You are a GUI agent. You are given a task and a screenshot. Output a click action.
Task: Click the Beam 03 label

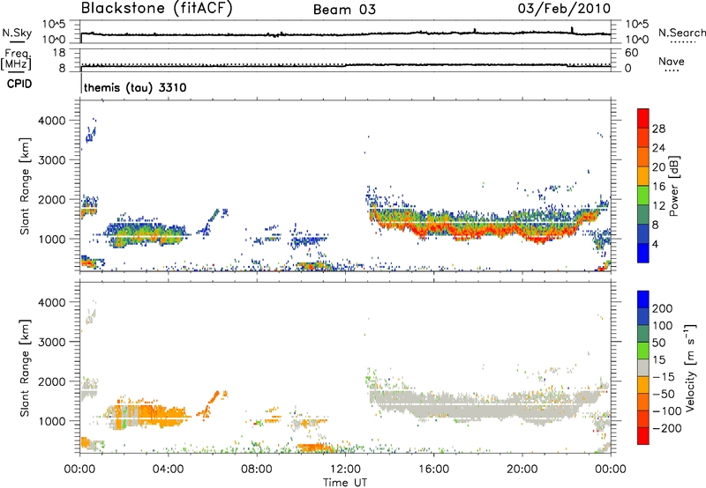point(344,10)
